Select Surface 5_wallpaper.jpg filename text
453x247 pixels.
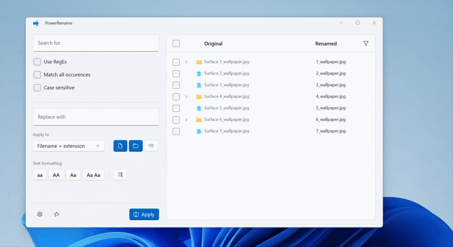[x=226, y=108]
